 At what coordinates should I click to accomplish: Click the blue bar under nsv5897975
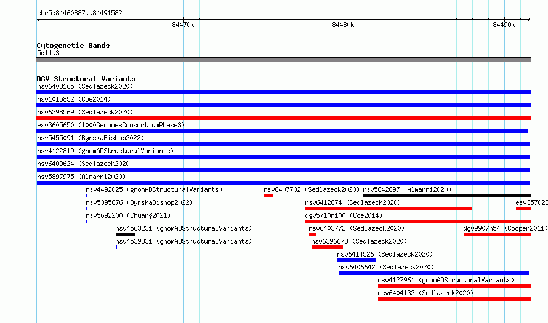click(x=283, y=183)
